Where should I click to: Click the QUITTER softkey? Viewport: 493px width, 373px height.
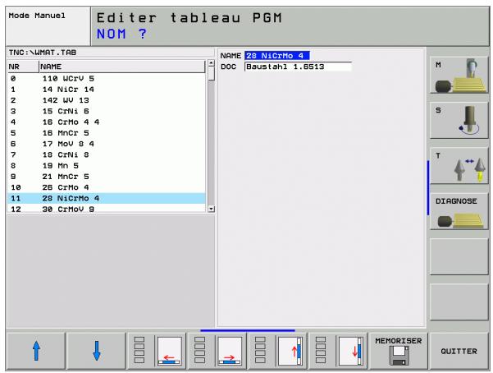pos(459,351)
